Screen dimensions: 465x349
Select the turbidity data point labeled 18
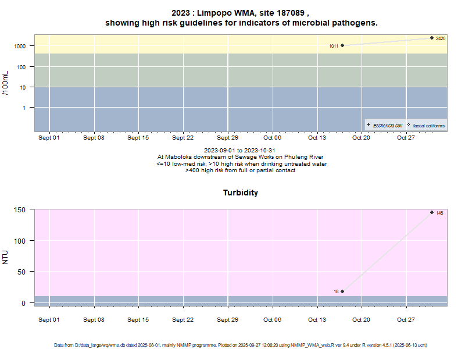pos(342,291)
